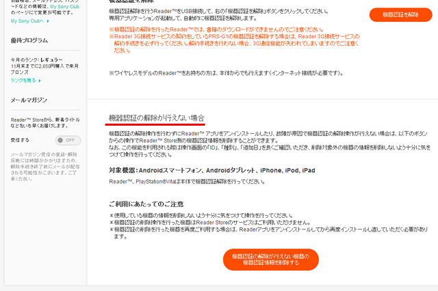The height and width of the screenshot is (291, 438).
Task: Click the 機器認証情報を削除する orange button
Action: click(x=271, y=260)
